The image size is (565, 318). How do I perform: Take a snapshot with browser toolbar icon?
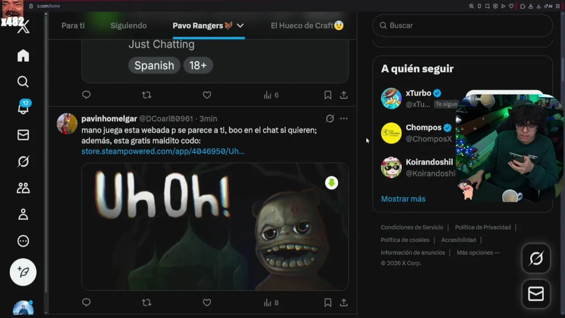tap(487, 6)
